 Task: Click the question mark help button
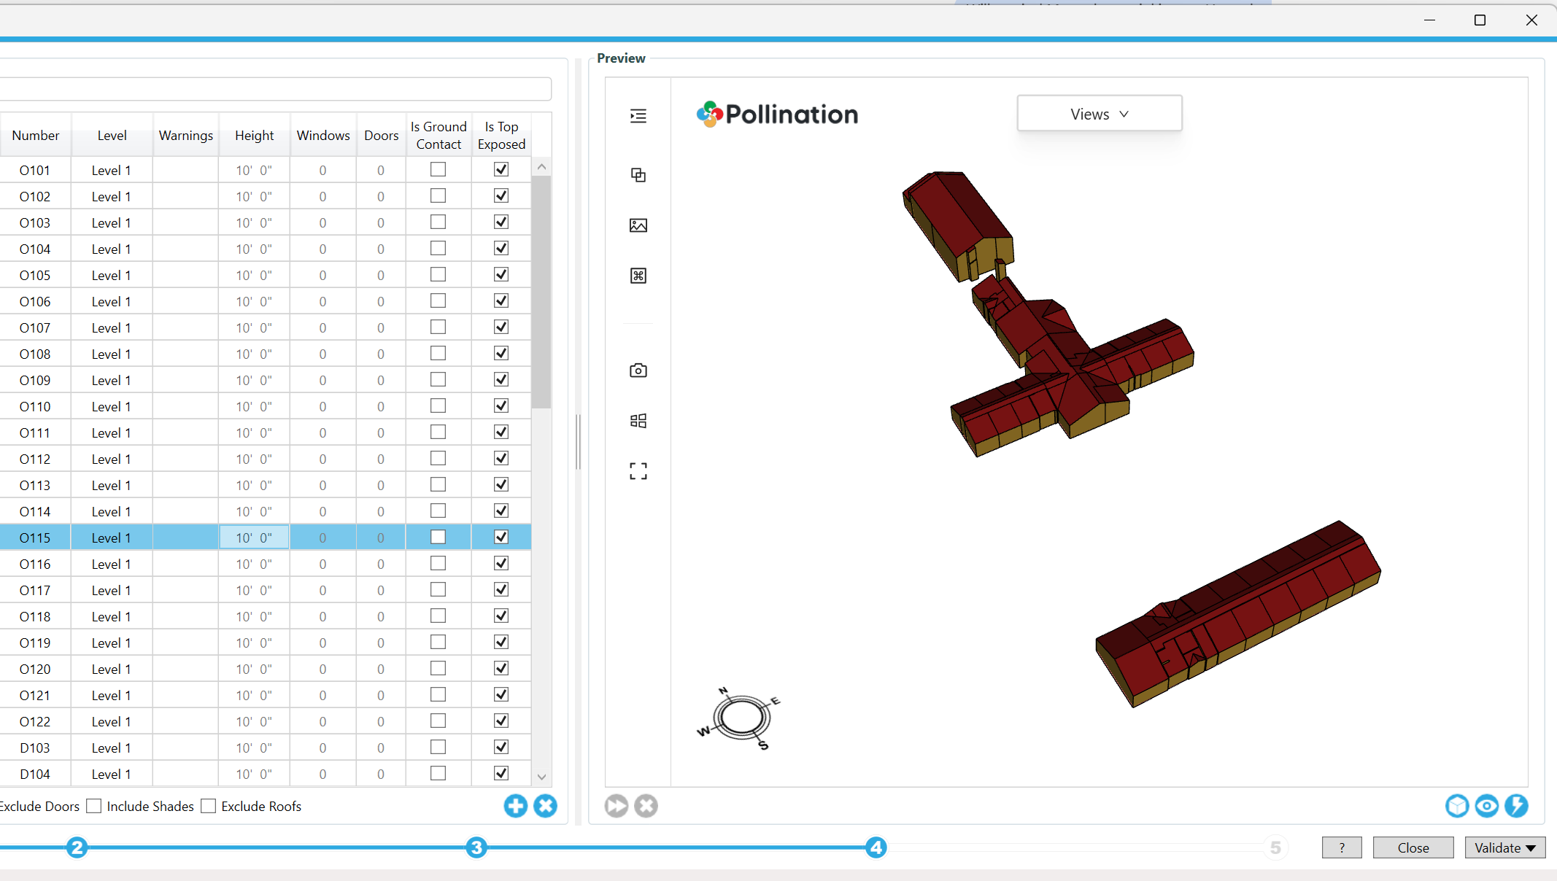tap(1341, 847)
